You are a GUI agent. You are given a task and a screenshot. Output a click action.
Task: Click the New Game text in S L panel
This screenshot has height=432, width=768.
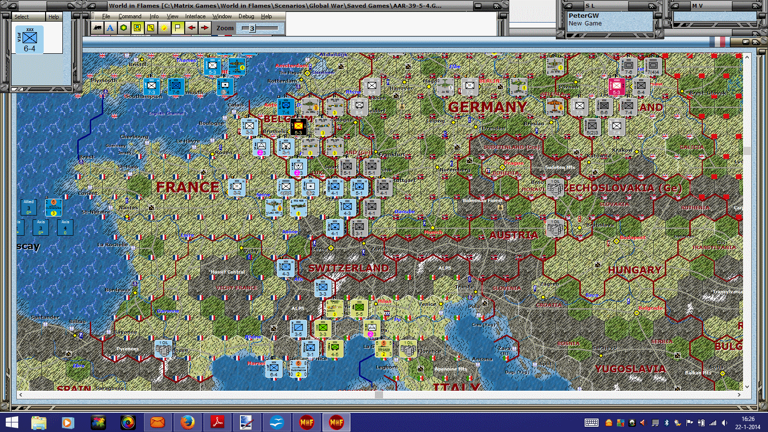coord(585,23)
